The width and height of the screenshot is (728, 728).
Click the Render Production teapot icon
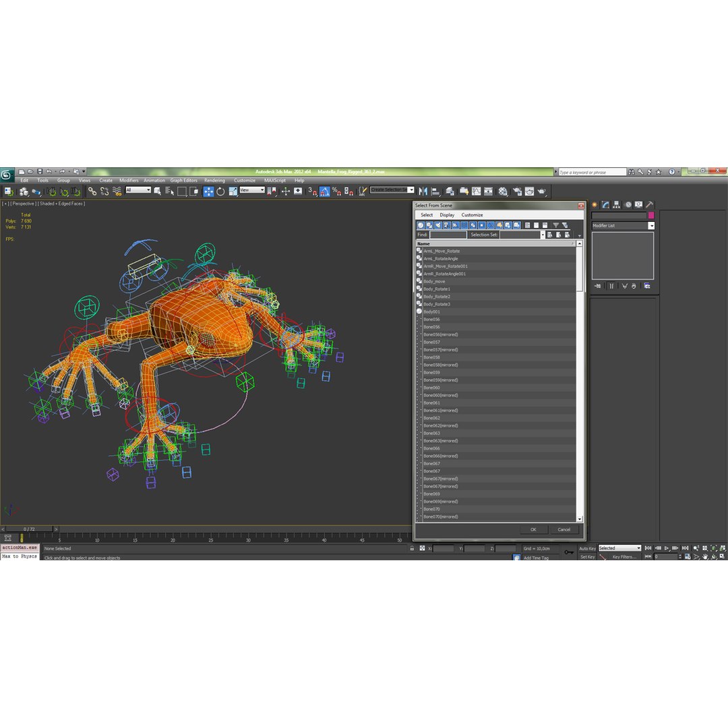click(x=541, y=191)
